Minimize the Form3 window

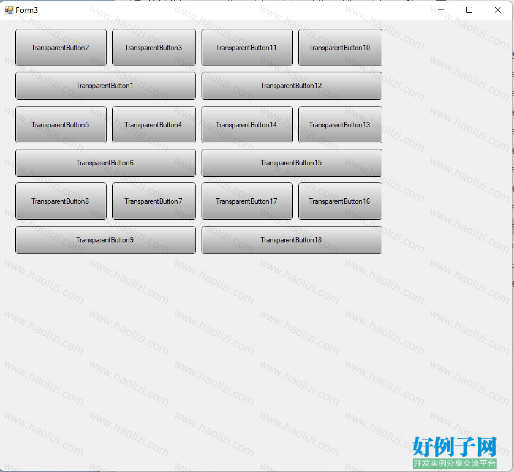point(441,10)
